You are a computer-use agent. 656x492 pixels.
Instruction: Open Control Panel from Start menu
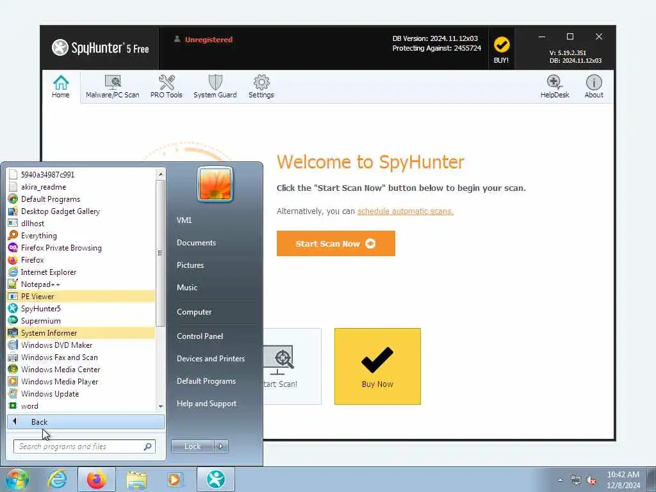click(200, 336)
